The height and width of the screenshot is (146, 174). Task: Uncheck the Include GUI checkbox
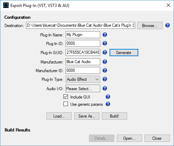point(66,97)
